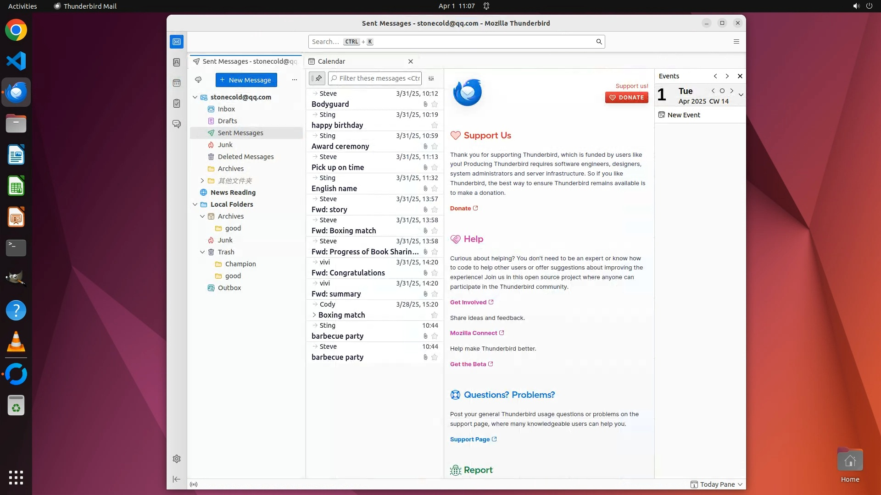
Task: Open the Chat space icon in sidebar
Action: tap(177, 124)
